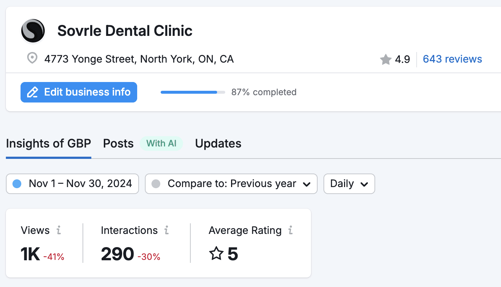Toggle the gray dot on the comparison filter
Screen dimensions: 501x287
[x=157, y=183]
